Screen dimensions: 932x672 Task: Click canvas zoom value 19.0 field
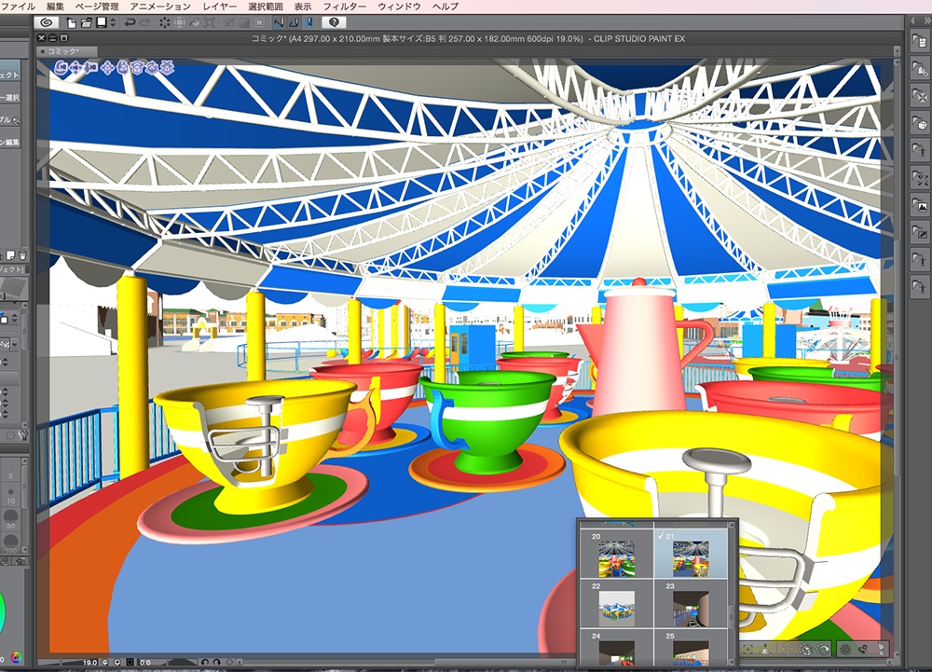pyautogui.click(x=89, y=662)
